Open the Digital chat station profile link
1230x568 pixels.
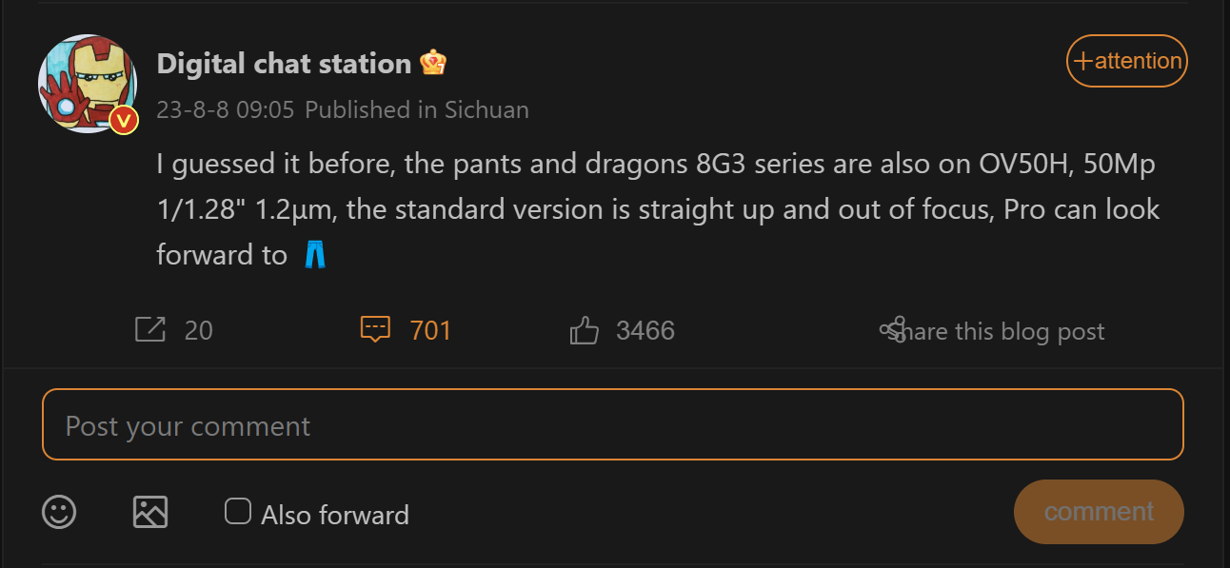[x=284, y=64]
